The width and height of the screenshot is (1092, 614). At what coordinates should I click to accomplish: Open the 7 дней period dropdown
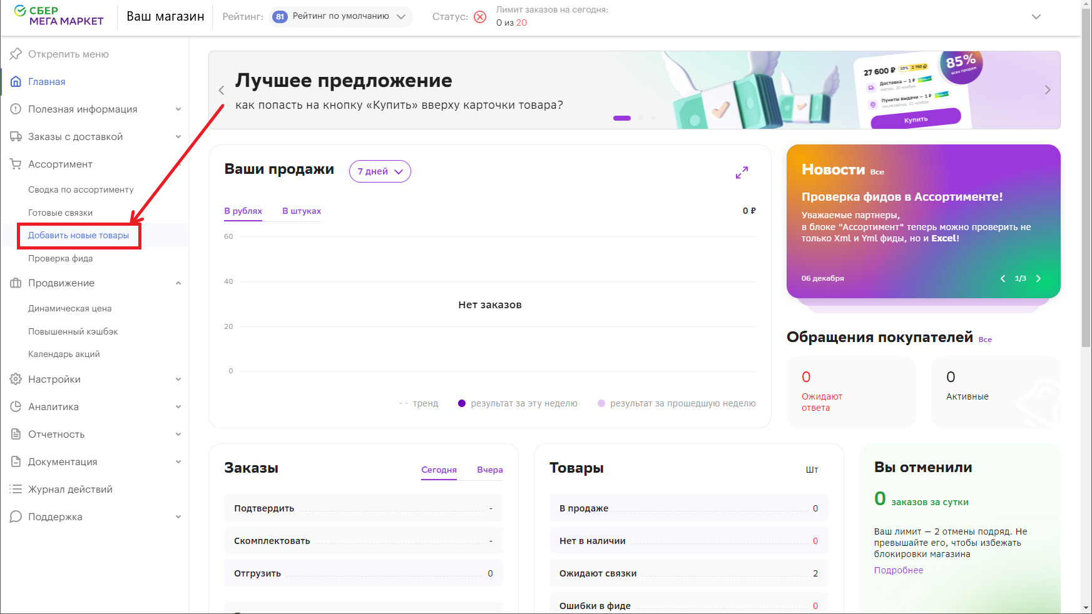[x=380, y=171]
